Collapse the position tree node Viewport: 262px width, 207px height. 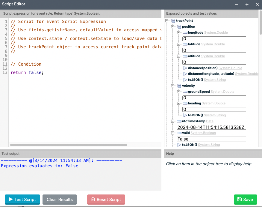click(x=172, y=27)
